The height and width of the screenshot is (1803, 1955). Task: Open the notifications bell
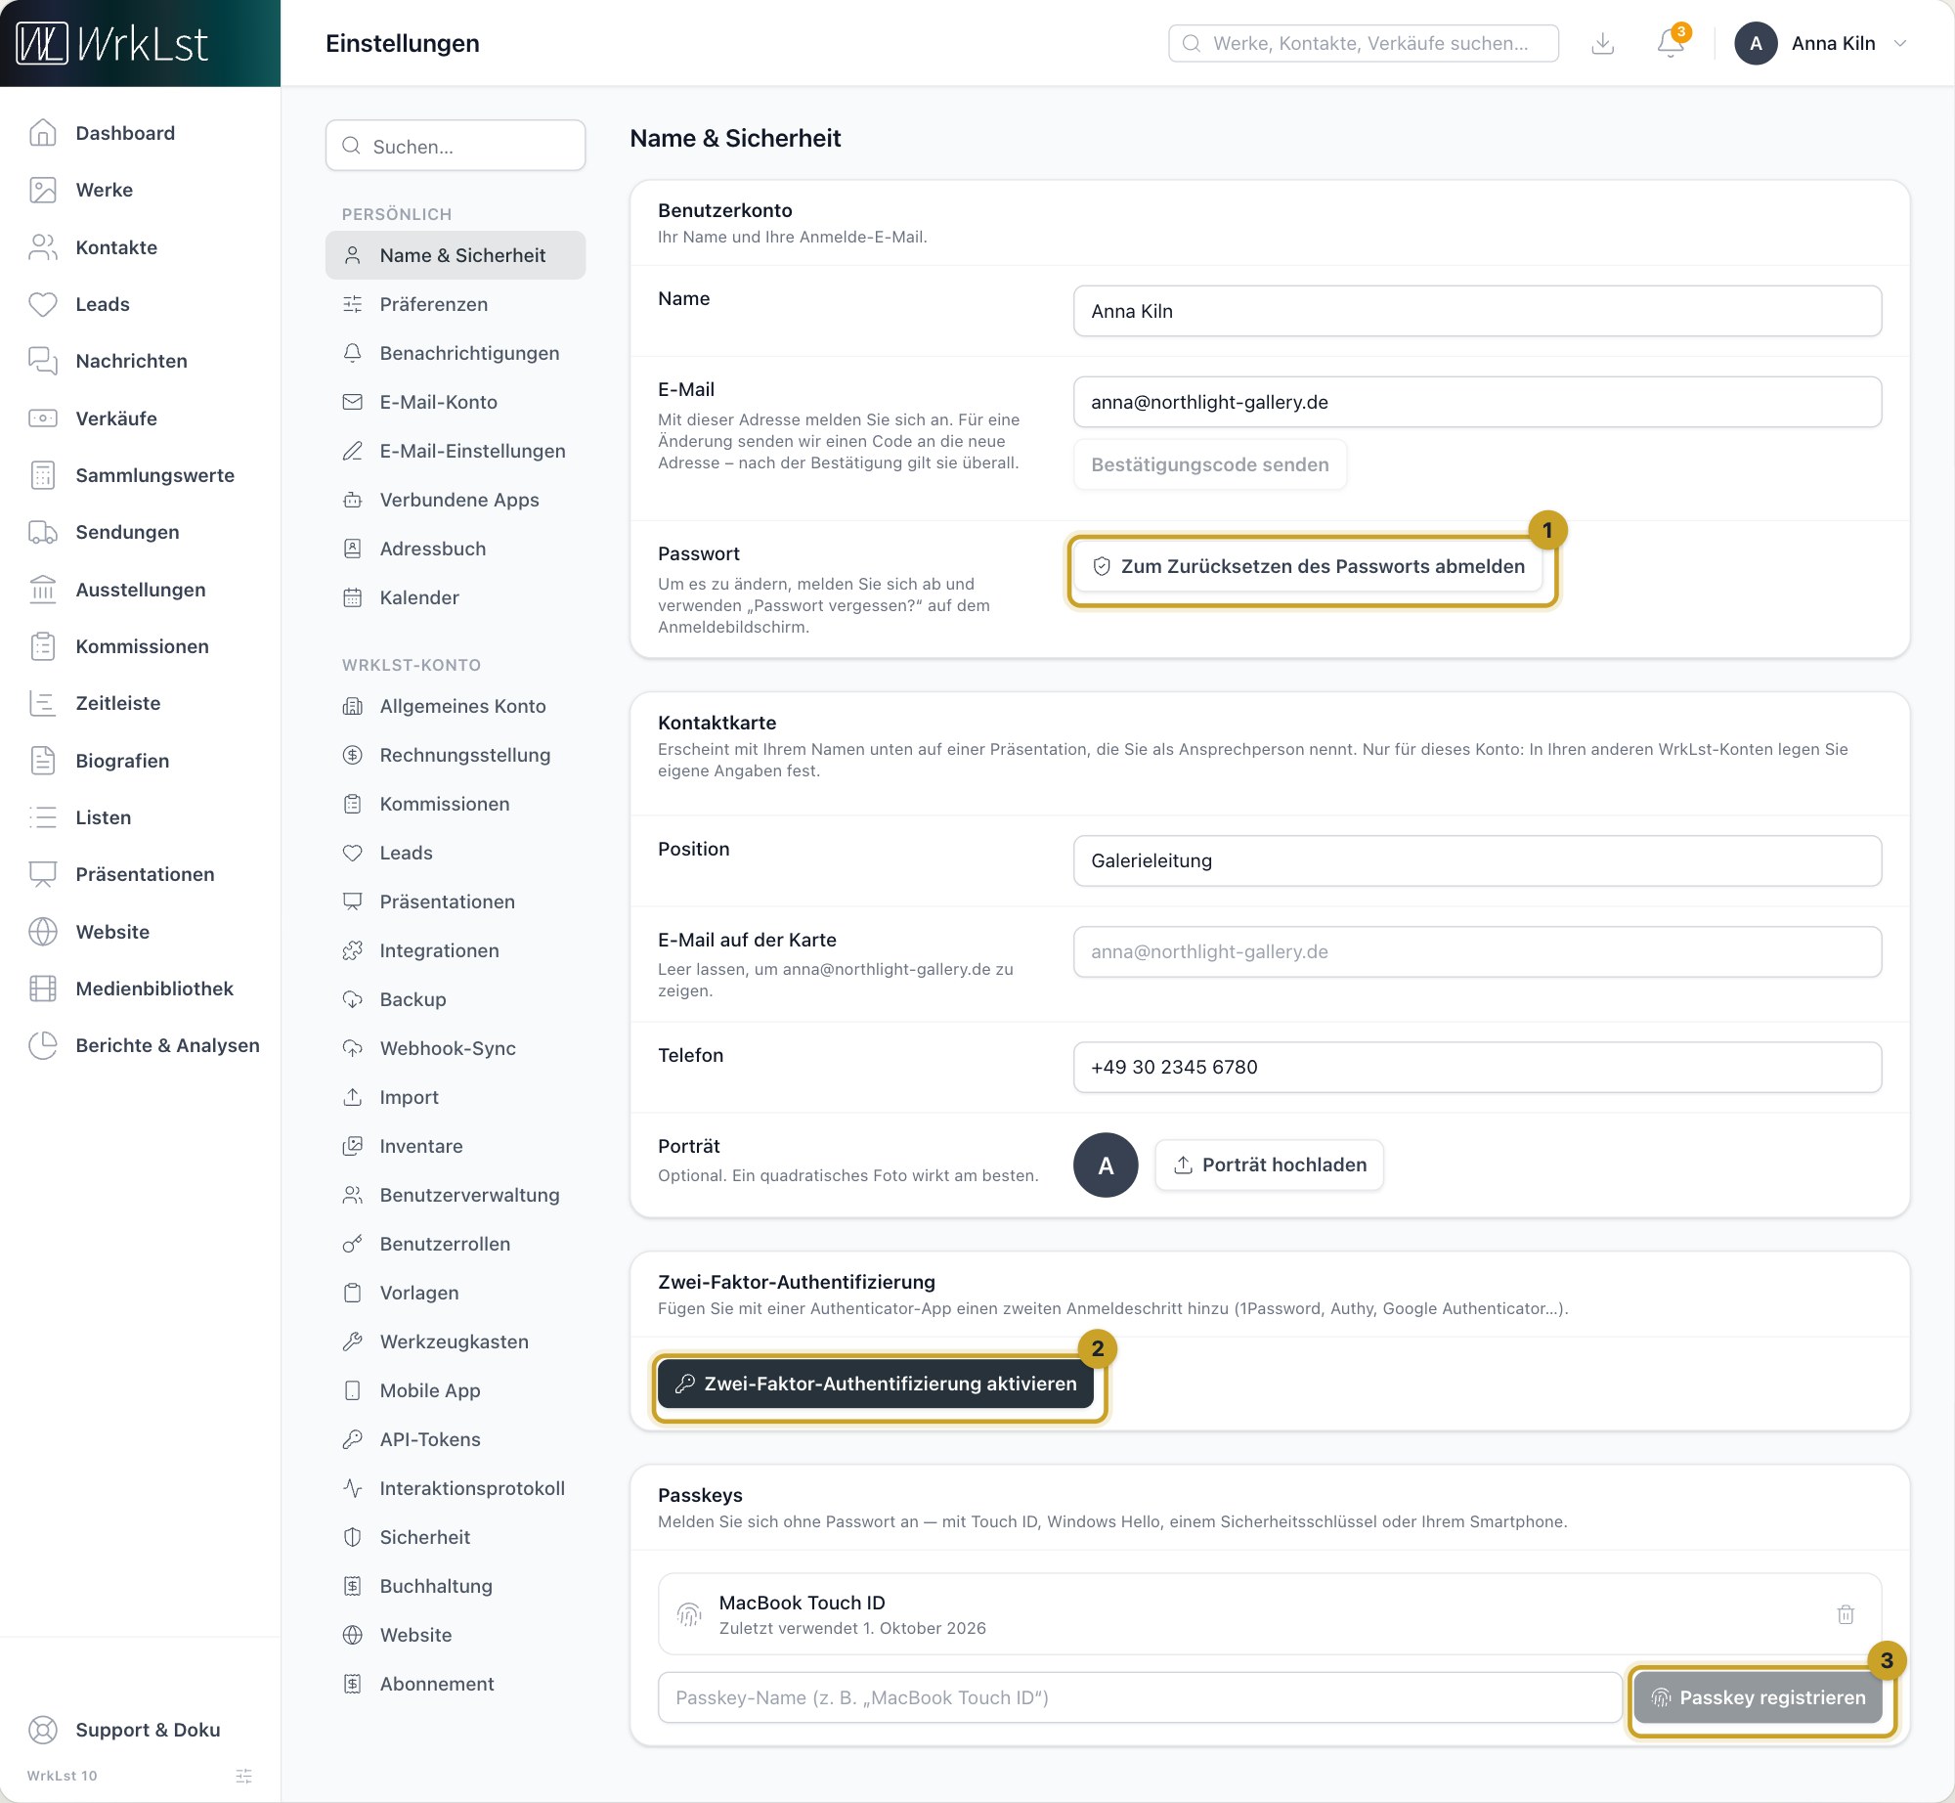1671,43
